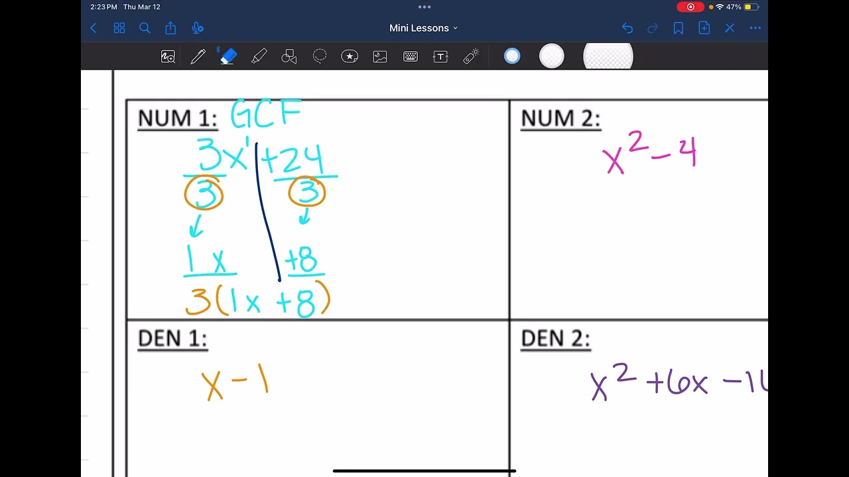Tap the "NUM 2:" heading
The width and height of the screenshot is (849, 477).
point(560,119)
